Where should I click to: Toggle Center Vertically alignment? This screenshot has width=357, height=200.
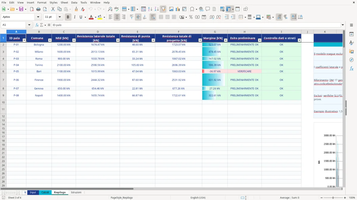click(x=138, y=17)
